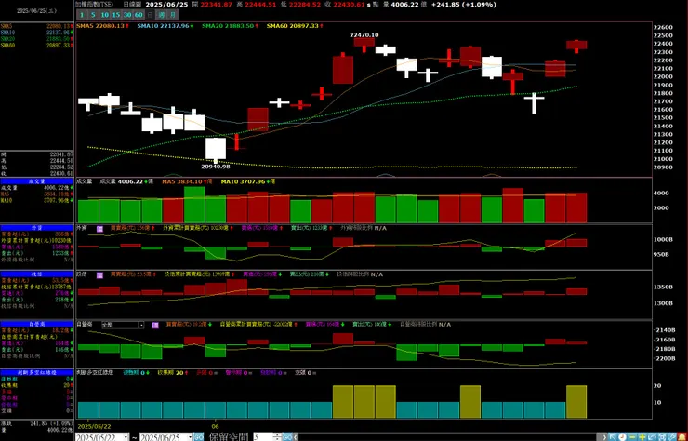This screenshot has height=441, width=688.
Task: Click the 自營商 blue panel header
Action: click(36, 324)
